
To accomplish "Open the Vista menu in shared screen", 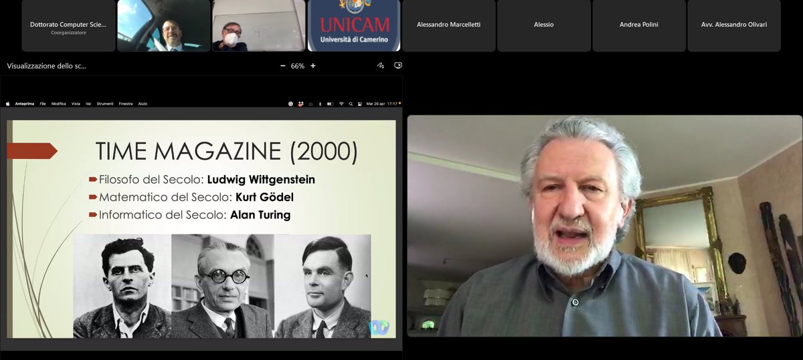I will [76, 104].
